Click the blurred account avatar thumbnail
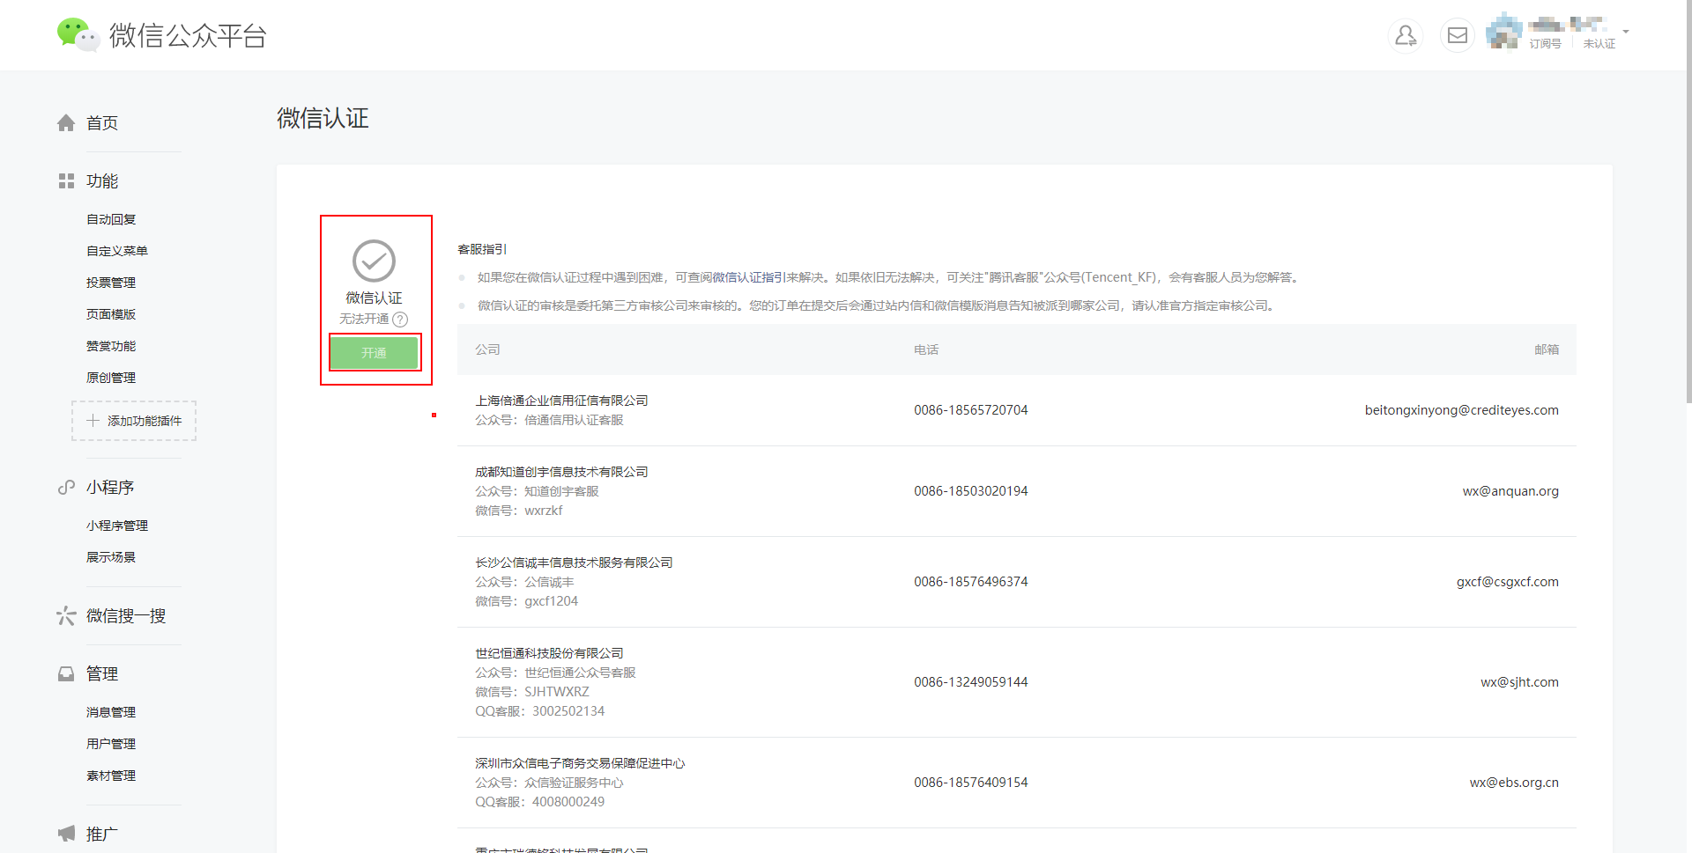 point(1503,33)
